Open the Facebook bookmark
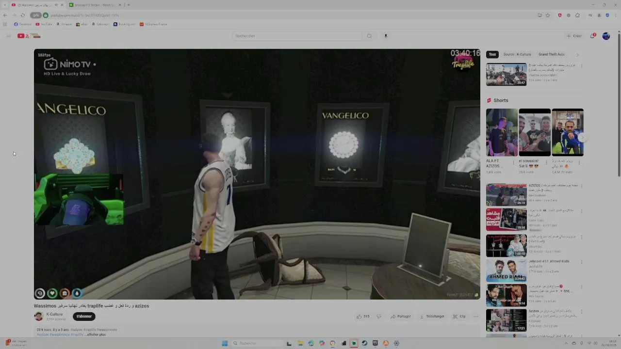Image resolution: width=621 pixels, height=349 pixels. [x=23, y=24]
